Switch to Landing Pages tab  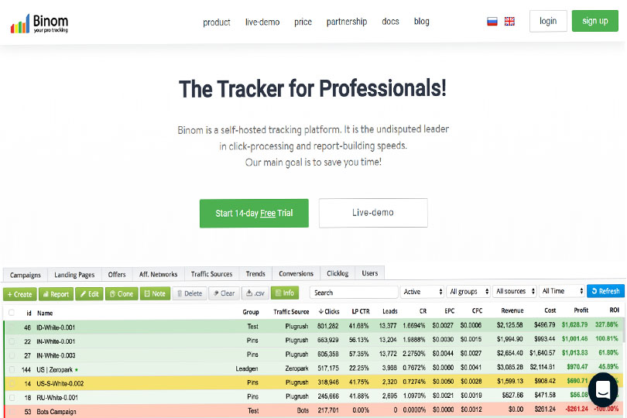74,275
